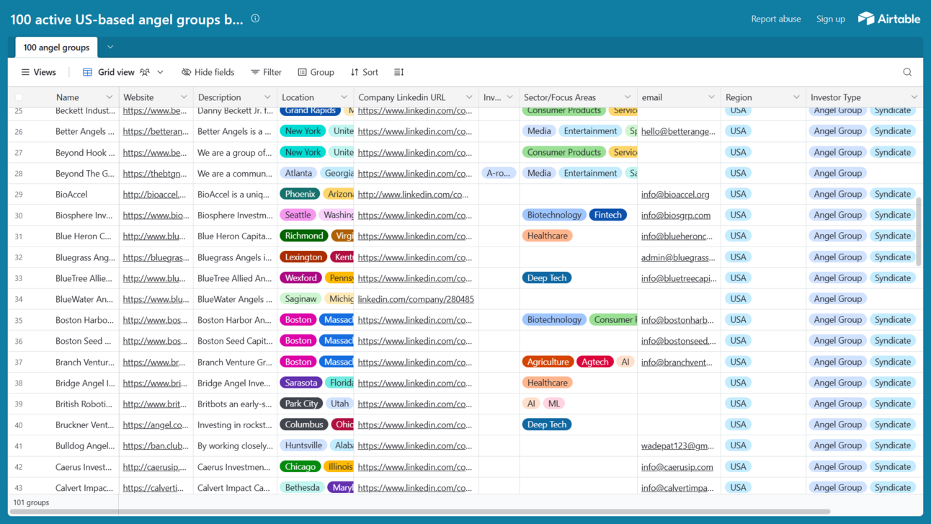Expand the table list chevron beside the tab
Image resolution: width=931 pixels, height=524 pixels.
(110, 48)
